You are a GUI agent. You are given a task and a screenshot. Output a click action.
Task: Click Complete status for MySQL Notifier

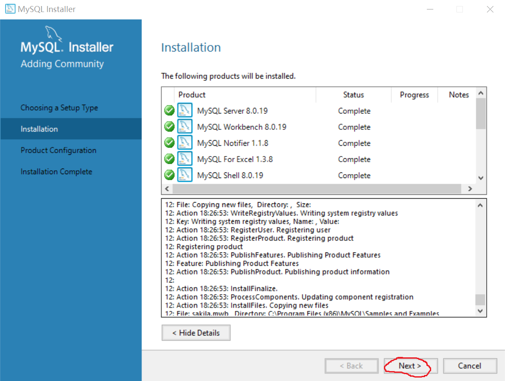point(354,143)
